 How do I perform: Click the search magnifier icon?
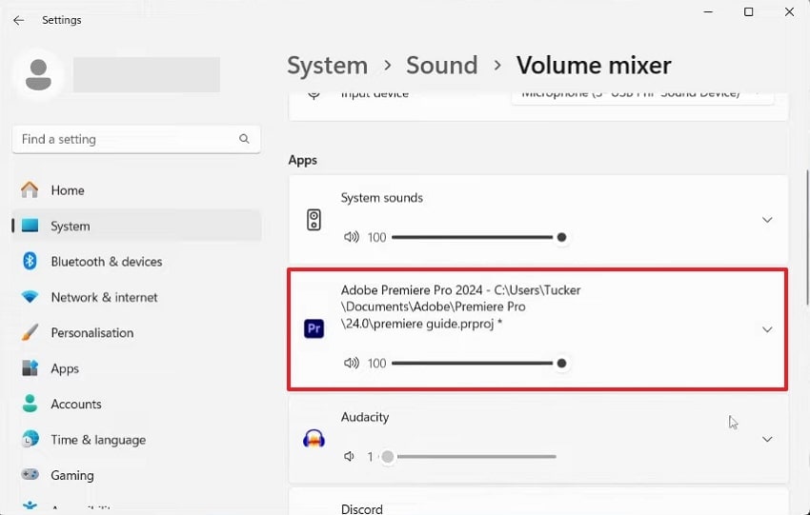point(244,139)
